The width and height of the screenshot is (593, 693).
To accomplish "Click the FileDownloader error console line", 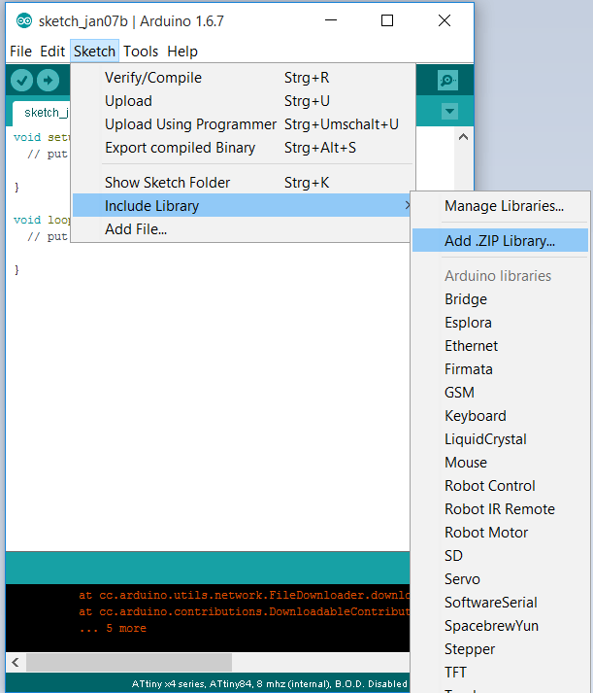I will tap(244, 596).
